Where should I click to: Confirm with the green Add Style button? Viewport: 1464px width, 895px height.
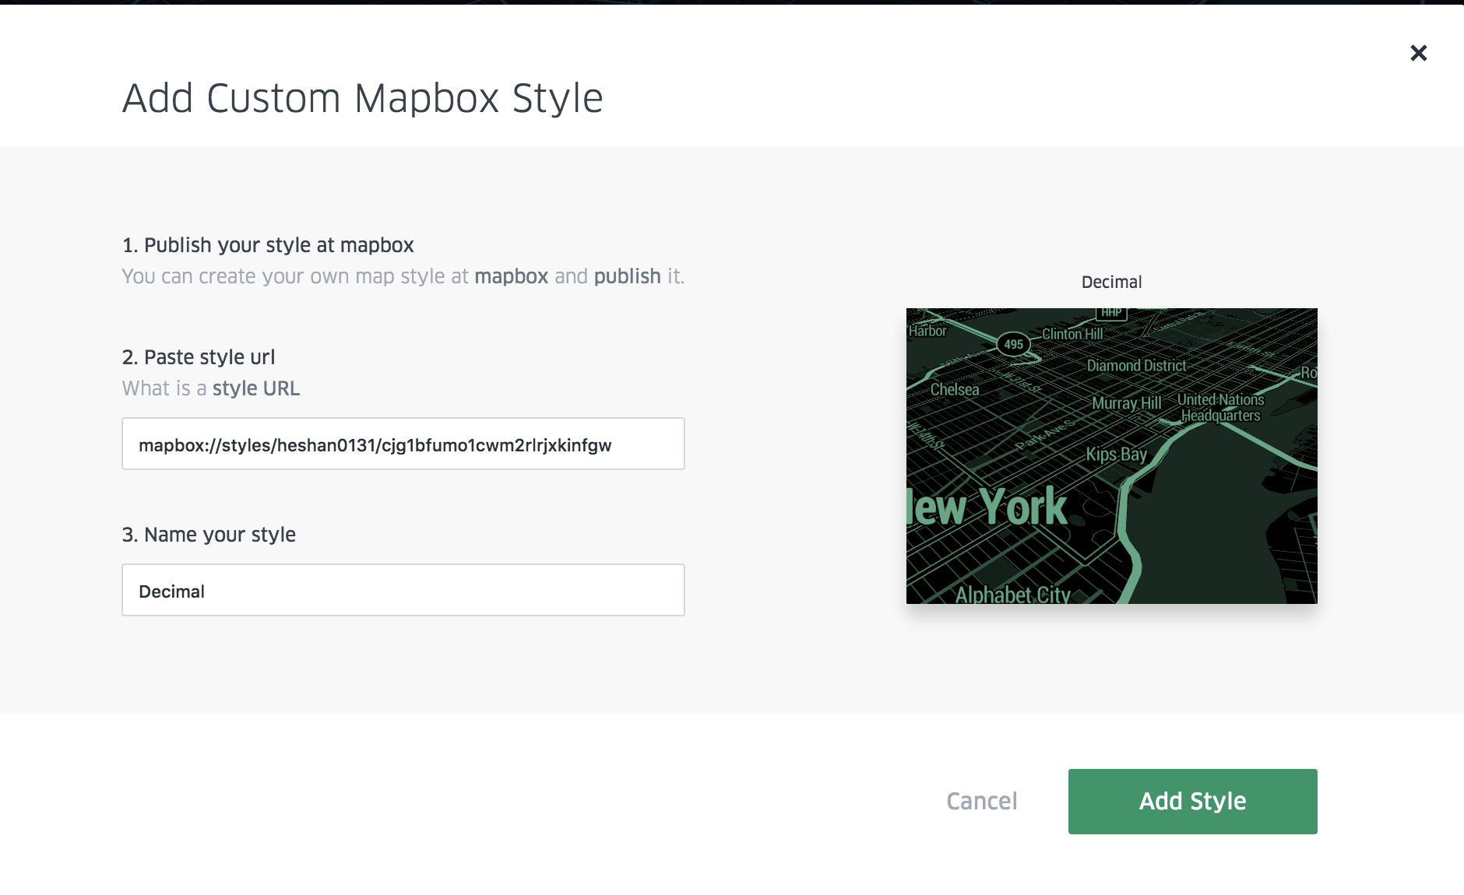(x=1192, y=802)
